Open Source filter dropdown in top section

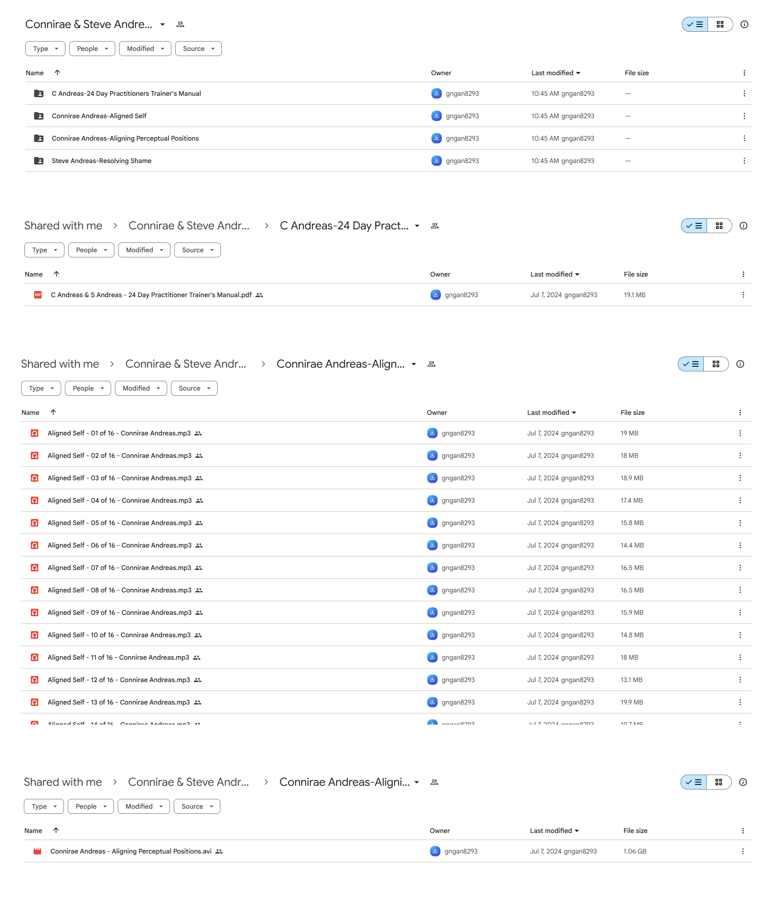pyautogui.click(x=198, y=49)
